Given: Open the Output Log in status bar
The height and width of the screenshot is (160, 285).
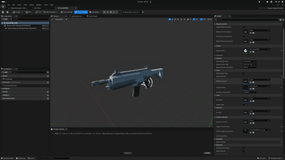Looking at the screenshot, I should click(x=21, y=158).
